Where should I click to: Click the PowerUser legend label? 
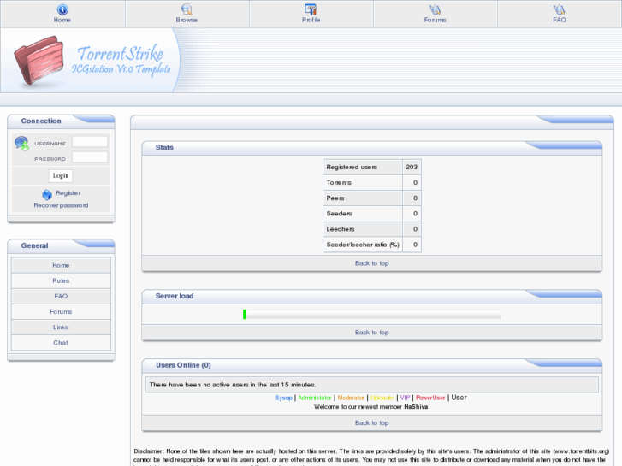(x=430, y=398)
